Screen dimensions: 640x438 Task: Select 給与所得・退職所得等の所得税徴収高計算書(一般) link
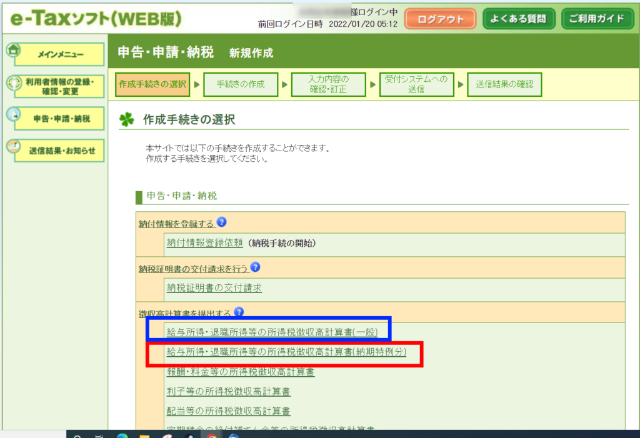click(x=272, y=331)
